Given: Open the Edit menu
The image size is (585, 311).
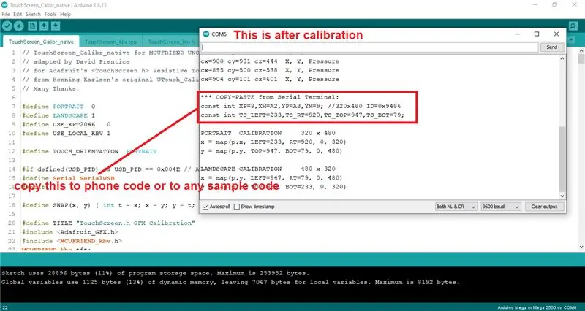Looking at the screenshot, I should pyautogui.click(x=18, y=14).
